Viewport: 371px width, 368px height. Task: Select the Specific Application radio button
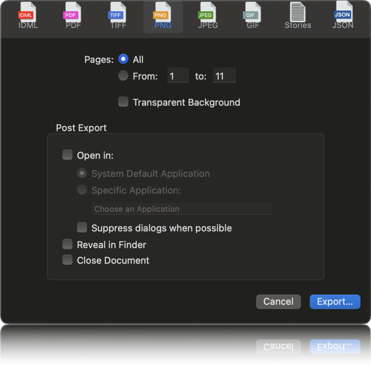(x=82, y=190)
